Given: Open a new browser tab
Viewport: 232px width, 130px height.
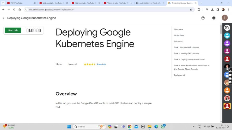Looking at the screenshot, I should click(x=201, y=3).
